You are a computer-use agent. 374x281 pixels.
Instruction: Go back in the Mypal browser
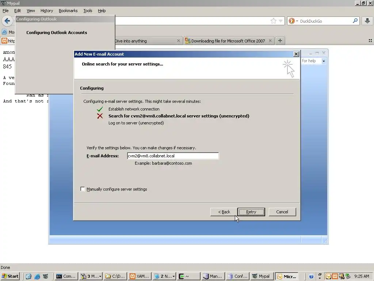point(7,21)
